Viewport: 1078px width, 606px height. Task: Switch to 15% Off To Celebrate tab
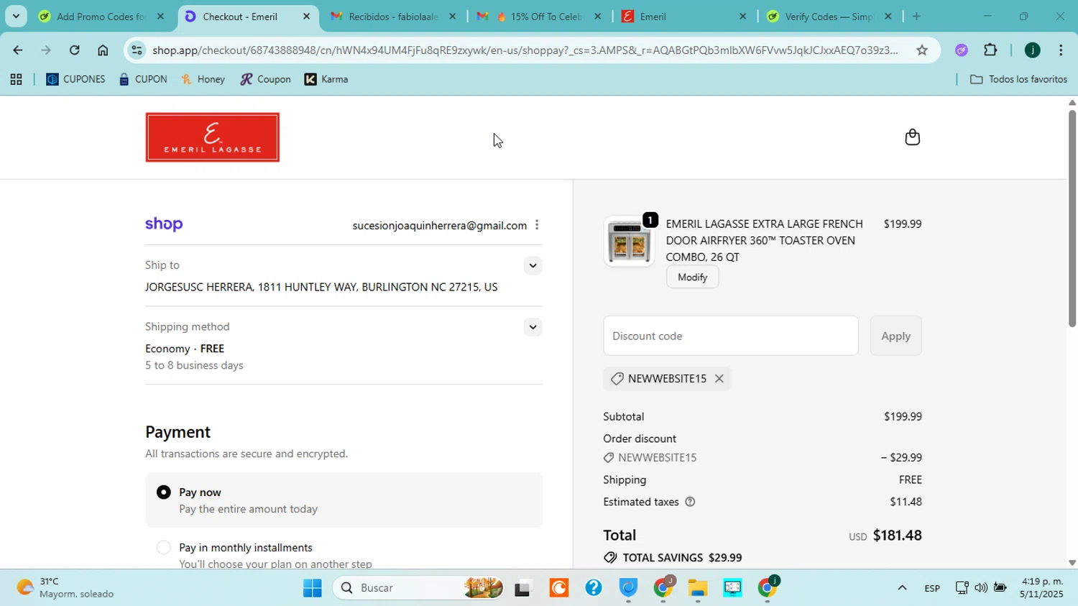tap(539, 17)
